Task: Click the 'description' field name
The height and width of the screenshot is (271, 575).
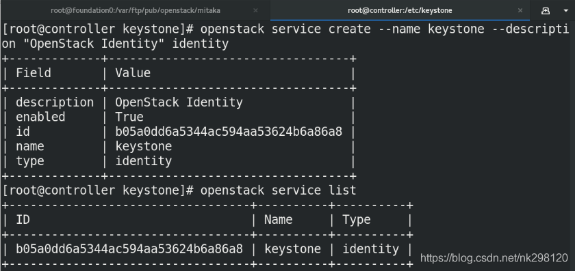Action: click(x=55, y=102)
